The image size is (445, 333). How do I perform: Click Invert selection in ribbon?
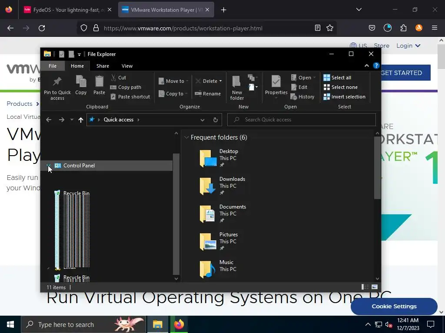tap(345, 97)
